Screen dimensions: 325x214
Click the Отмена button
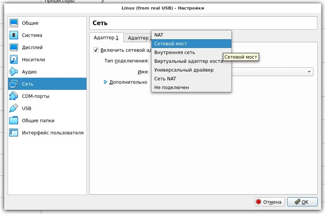point(269,202)
